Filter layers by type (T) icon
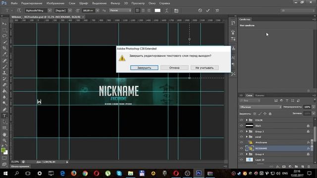 click(287, 100)
